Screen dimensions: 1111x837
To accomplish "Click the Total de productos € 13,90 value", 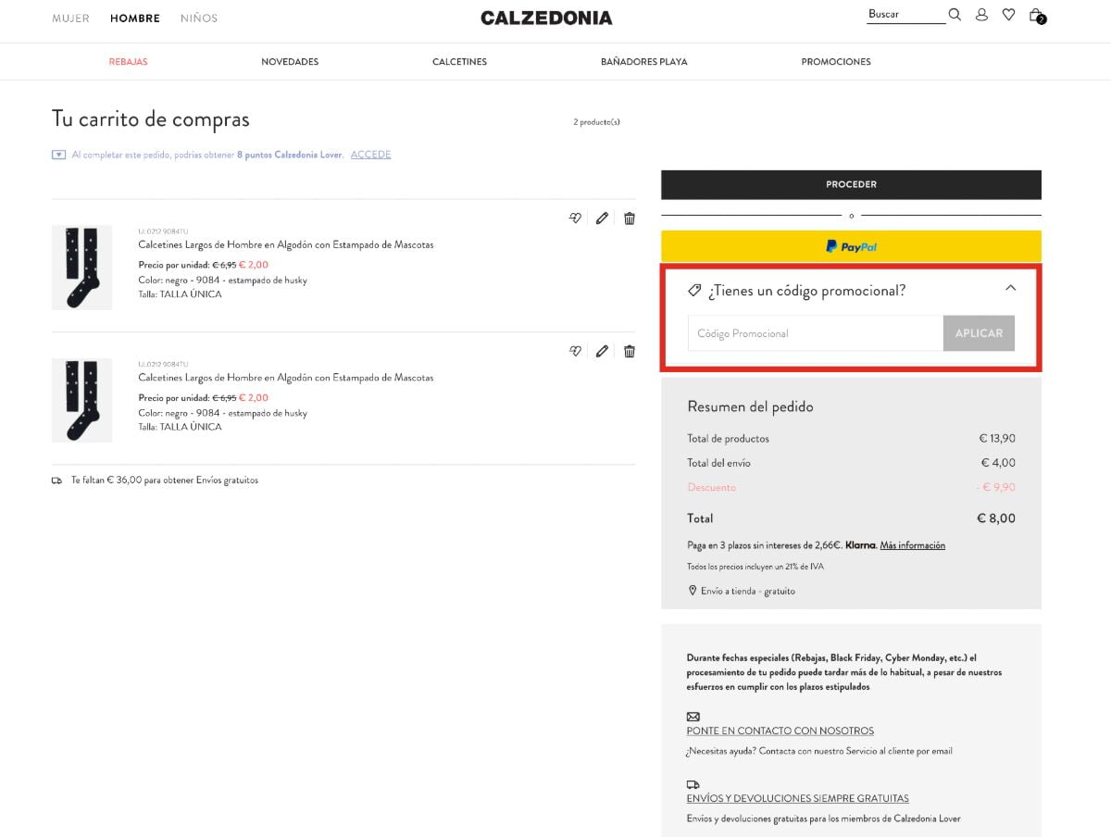I will (997, 439).
